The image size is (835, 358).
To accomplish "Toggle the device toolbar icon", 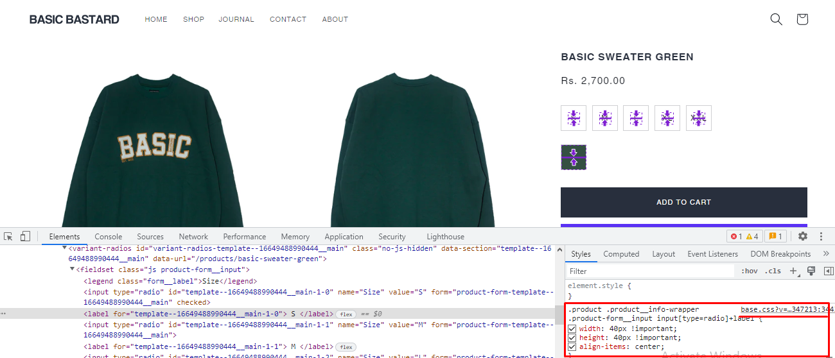I will (25, 236).
